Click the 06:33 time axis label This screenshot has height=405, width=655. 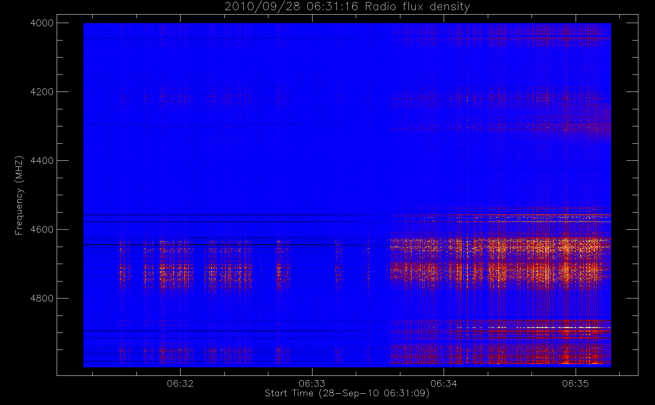312,383
